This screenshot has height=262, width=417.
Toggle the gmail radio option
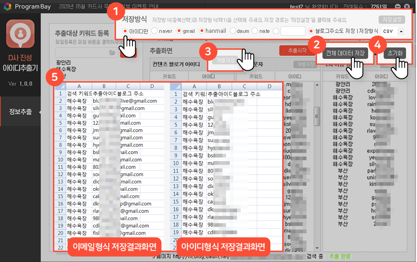179,31
